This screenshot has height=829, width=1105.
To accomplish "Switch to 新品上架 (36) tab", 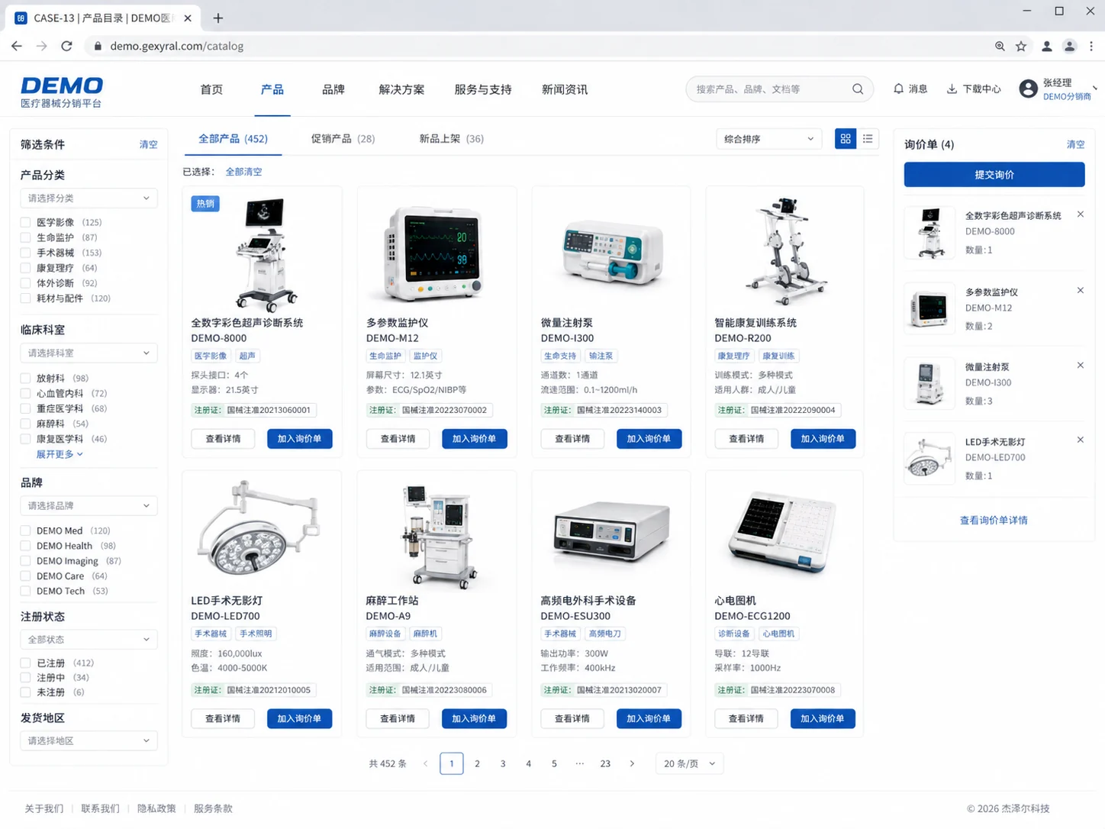I will point(451,139).
